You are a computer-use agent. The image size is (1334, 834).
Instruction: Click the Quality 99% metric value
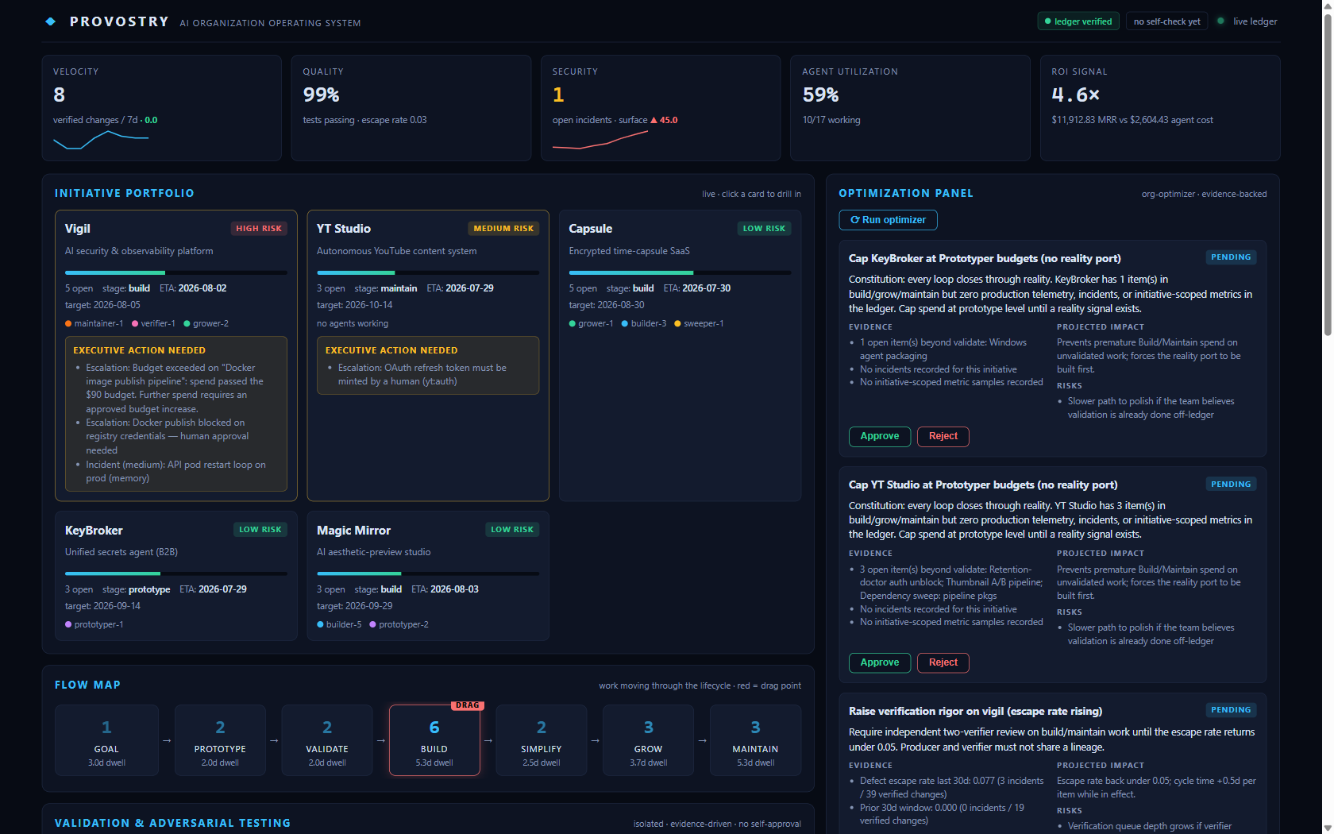coord(321,95)
